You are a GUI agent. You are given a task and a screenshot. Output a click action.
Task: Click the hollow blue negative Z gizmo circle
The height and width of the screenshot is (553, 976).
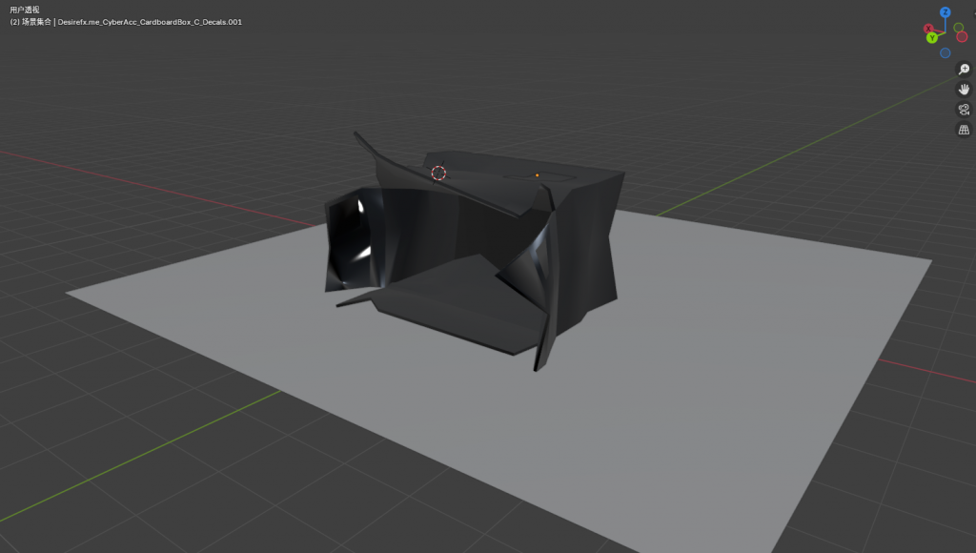(x=945, y=53)
